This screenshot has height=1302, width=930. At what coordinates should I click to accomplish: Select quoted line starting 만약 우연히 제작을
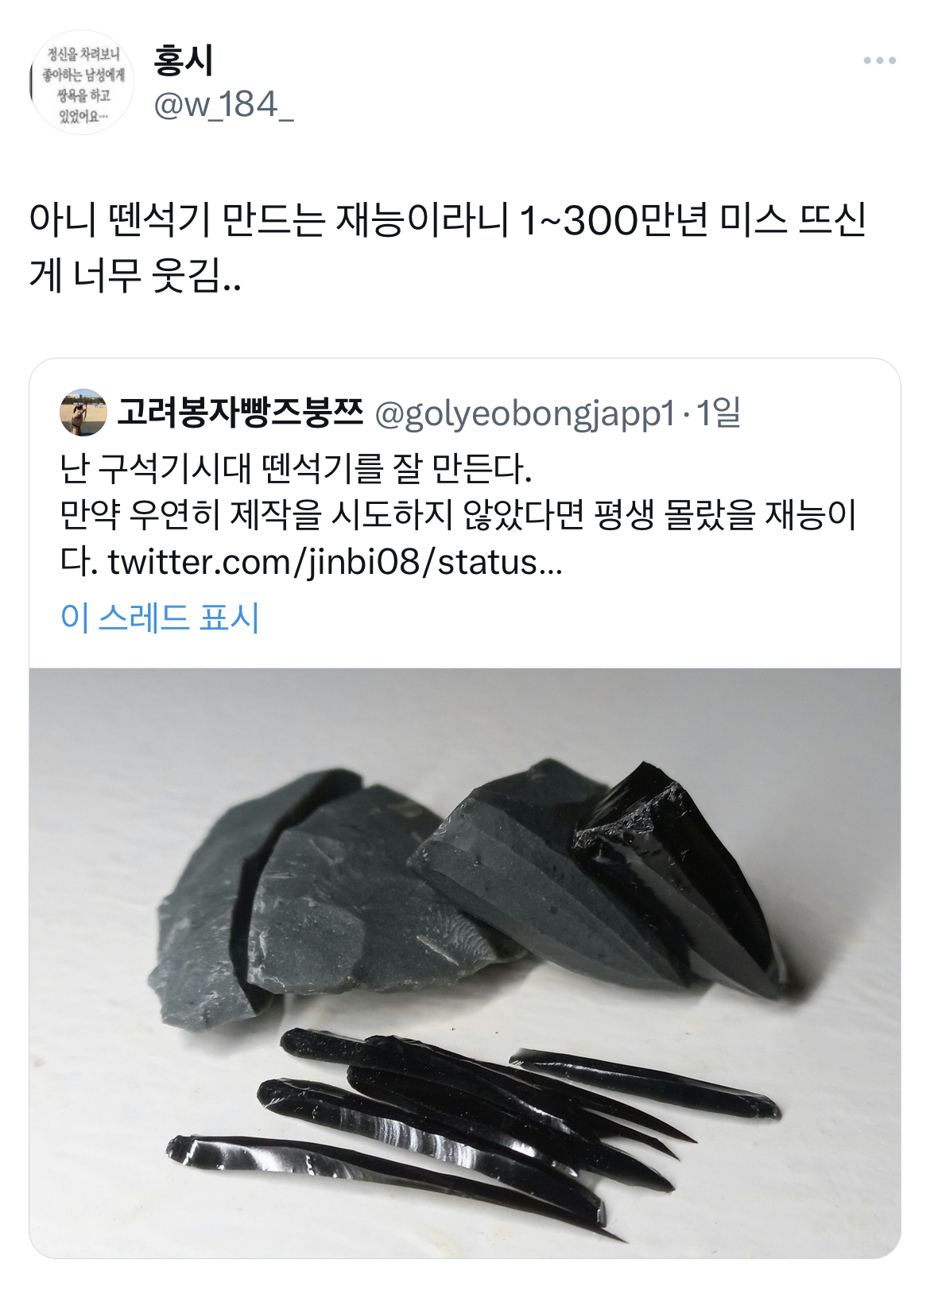coord(458,515)
